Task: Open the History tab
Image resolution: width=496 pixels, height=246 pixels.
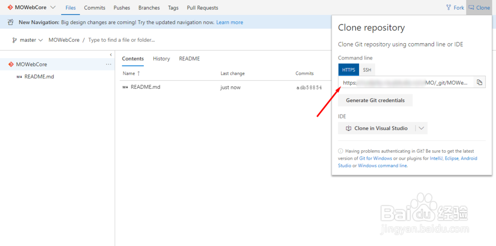Action: pyautogui.click(x=161, y=59)
